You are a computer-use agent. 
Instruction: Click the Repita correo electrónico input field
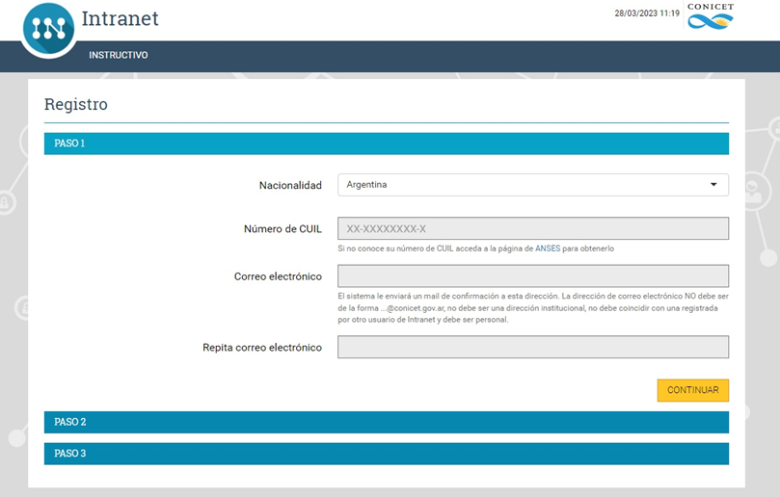532,347
